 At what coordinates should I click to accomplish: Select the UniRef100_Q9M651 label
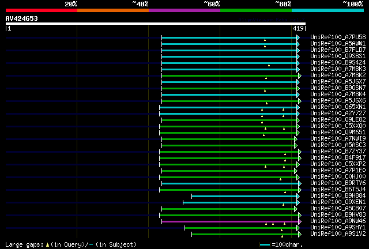click(x=338, y=133)
